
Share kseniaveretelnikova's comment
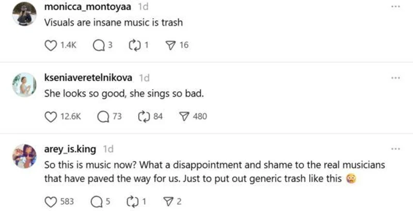coord(183,116)
